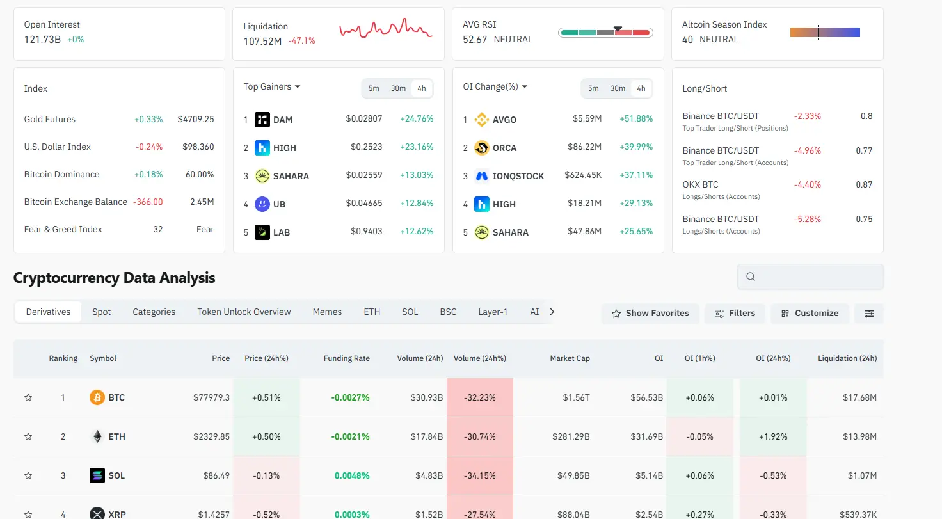Click the IONQSTOCK icon in OI Change
This screenshot has height=519, width=942.
[482, 176]
